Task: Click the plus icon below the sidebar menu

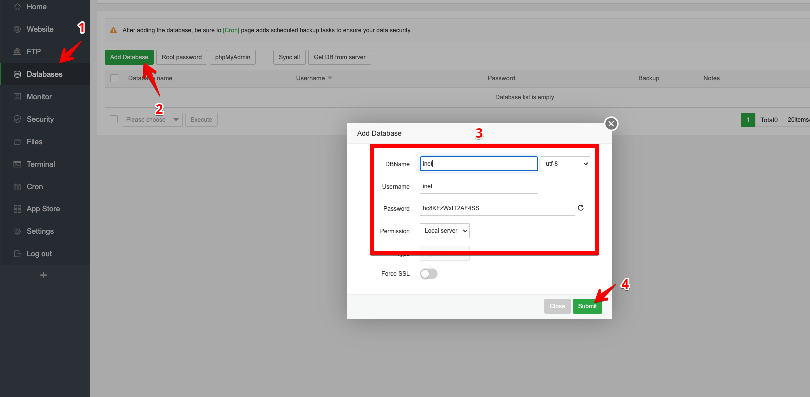Action: coord(44,275)
